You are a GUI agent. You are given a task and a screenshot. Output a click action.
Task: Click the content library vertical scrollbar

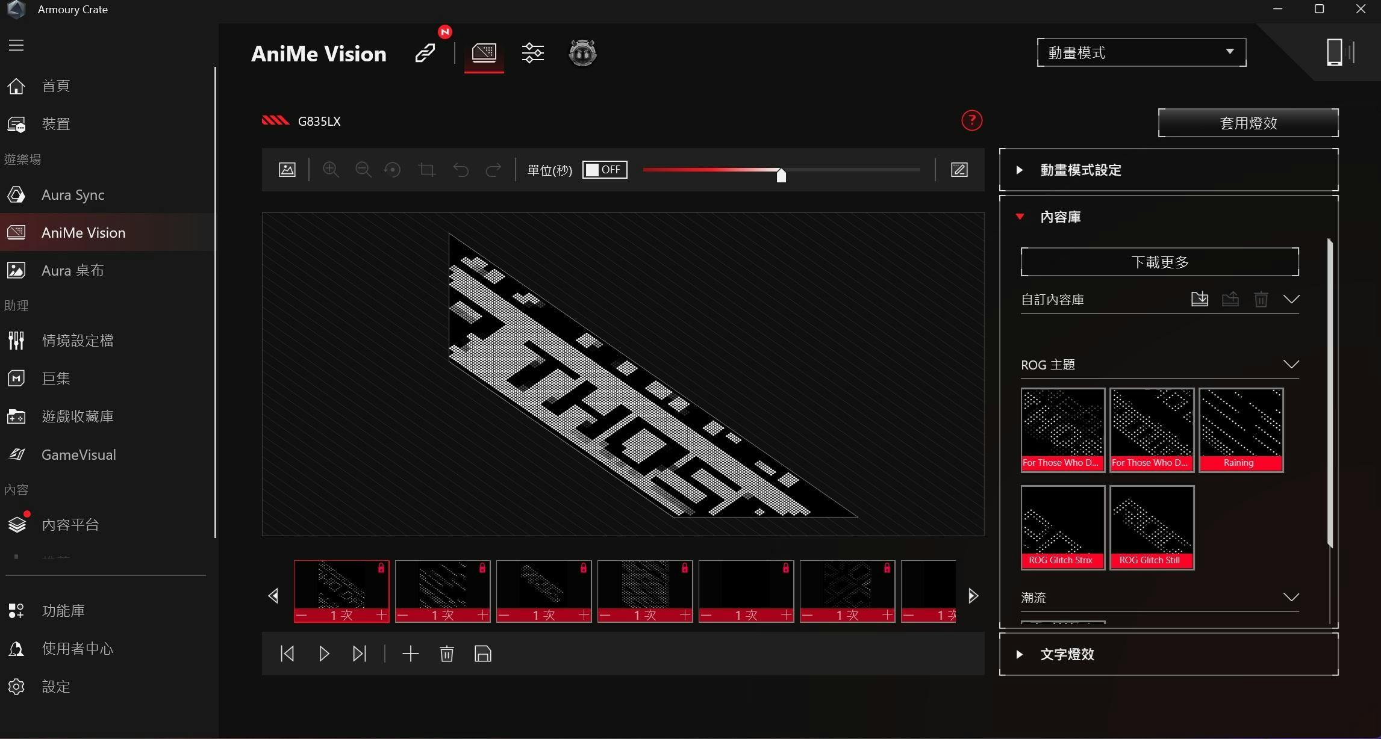pyautogui.click(x=1330, y=394)
